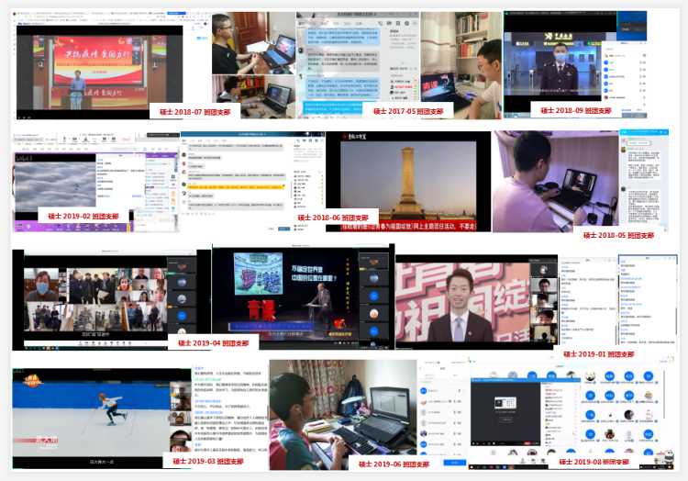Select the 硕士 2019-08 班团支部 label

point(594,461)
